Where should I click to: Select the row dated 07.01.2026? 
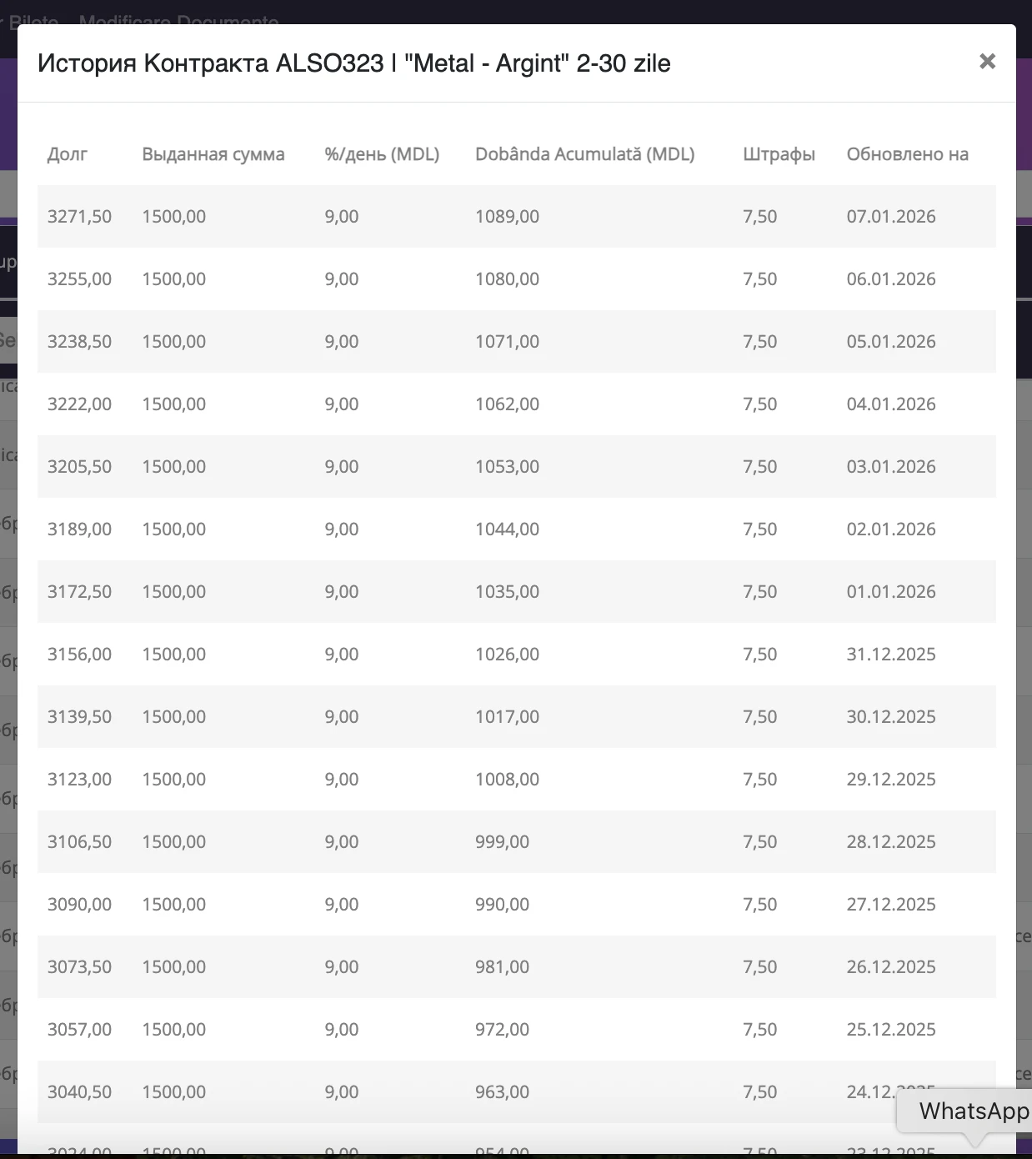click(517, 217)
